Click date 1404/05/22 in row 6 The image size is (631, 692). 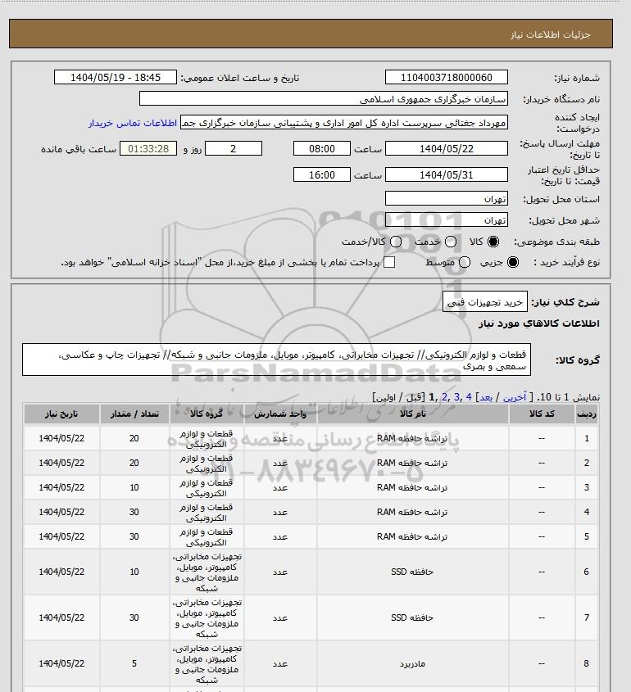pos(61,572)
